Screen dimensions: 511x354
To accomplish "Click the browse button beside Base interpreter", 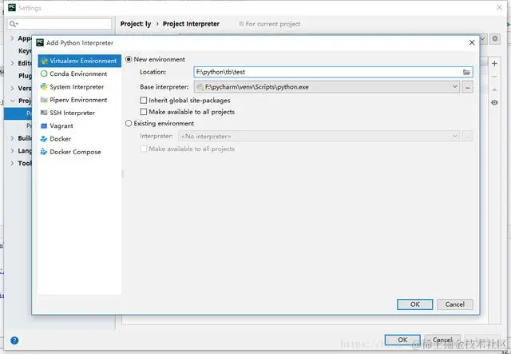I will pyautogui.click(x=467, y=87).
